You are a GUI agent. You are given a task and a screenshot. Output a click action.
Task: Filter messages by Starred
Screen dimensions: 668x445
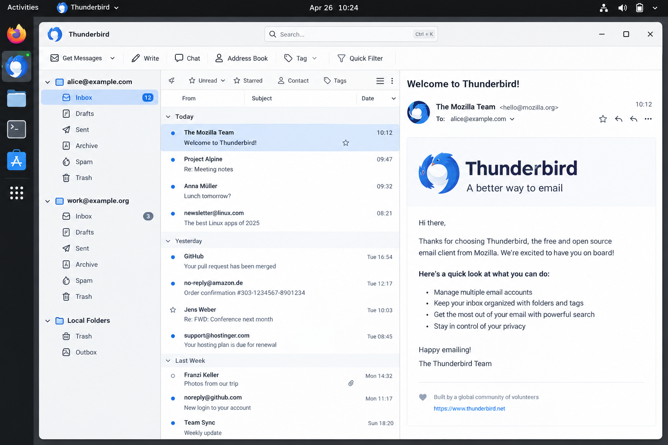248,81
